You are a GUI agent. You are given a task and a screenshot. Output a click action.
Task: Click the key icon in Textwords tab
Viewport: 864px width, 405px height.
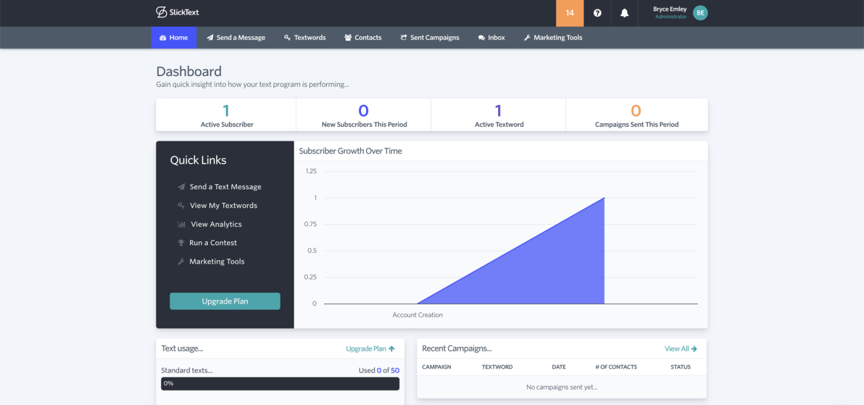pos(288,38)
